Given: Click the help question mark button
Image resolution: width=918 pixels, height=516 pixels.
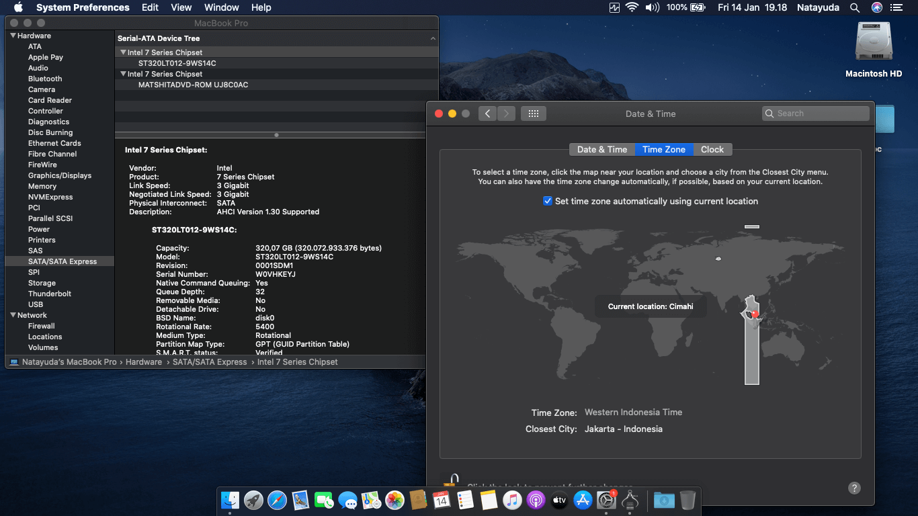Looking at the screenshot, I should click(x=854, y=488).
